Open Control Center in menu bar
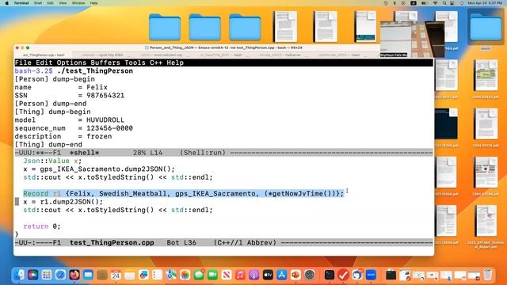 coord(452,3)
